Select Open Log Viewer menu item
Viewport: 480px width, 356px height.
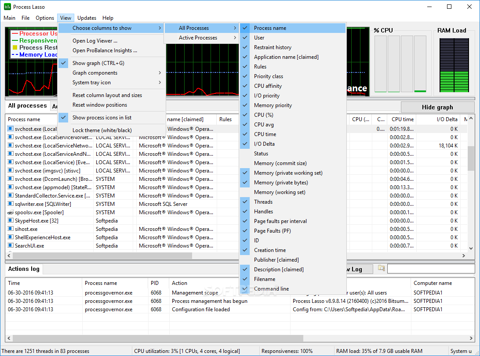[x=112, y=41]
